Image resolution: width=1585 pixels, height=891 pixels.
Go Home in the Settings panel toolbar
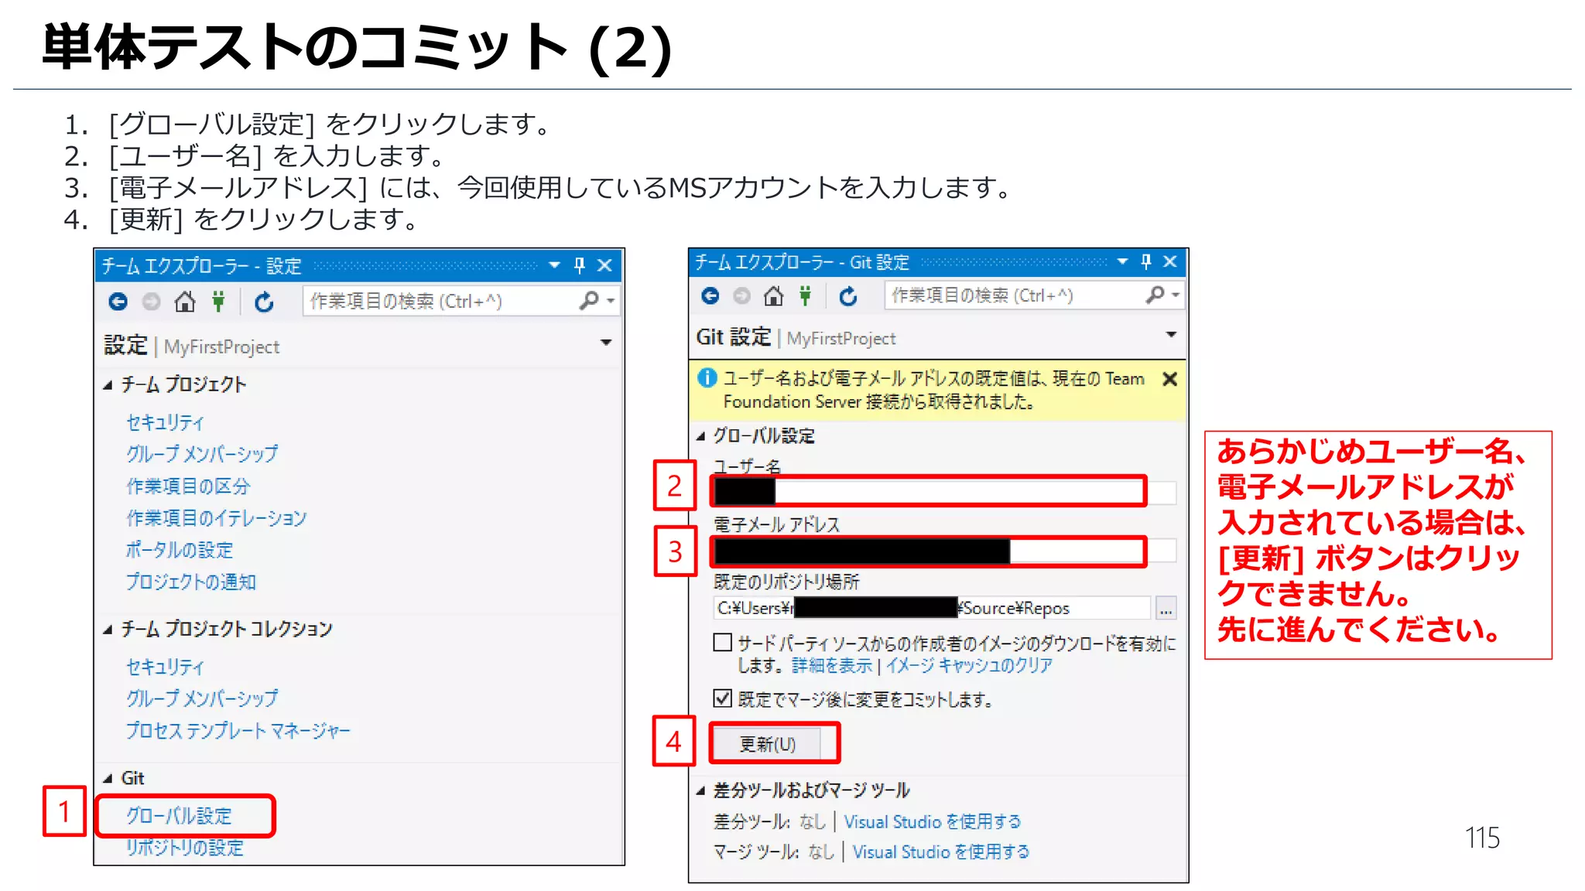pyautogui.click(x=184, y=302)
